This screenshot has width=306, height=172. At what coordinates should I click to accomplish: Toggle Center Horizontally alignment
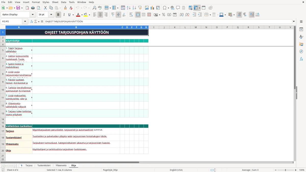tap(100, 15)
